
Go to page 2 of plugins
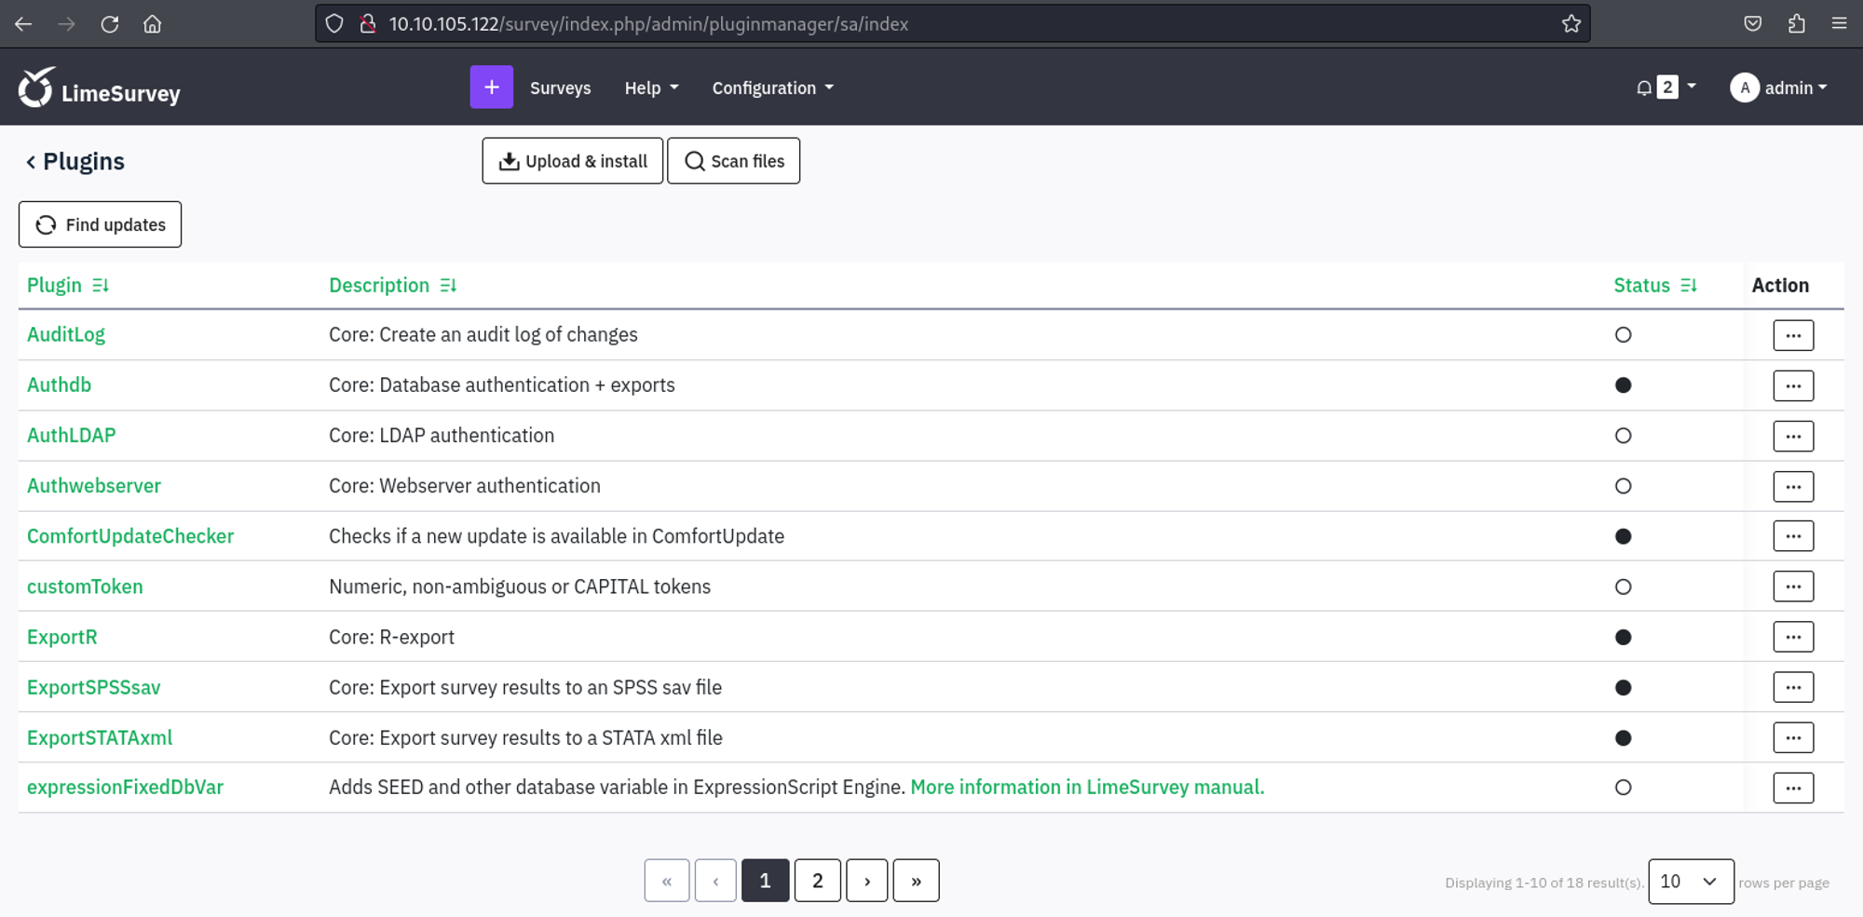817,881
